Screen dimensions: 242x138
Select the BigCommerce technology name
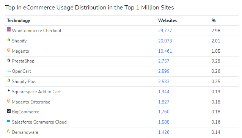[x=26, y=112]
